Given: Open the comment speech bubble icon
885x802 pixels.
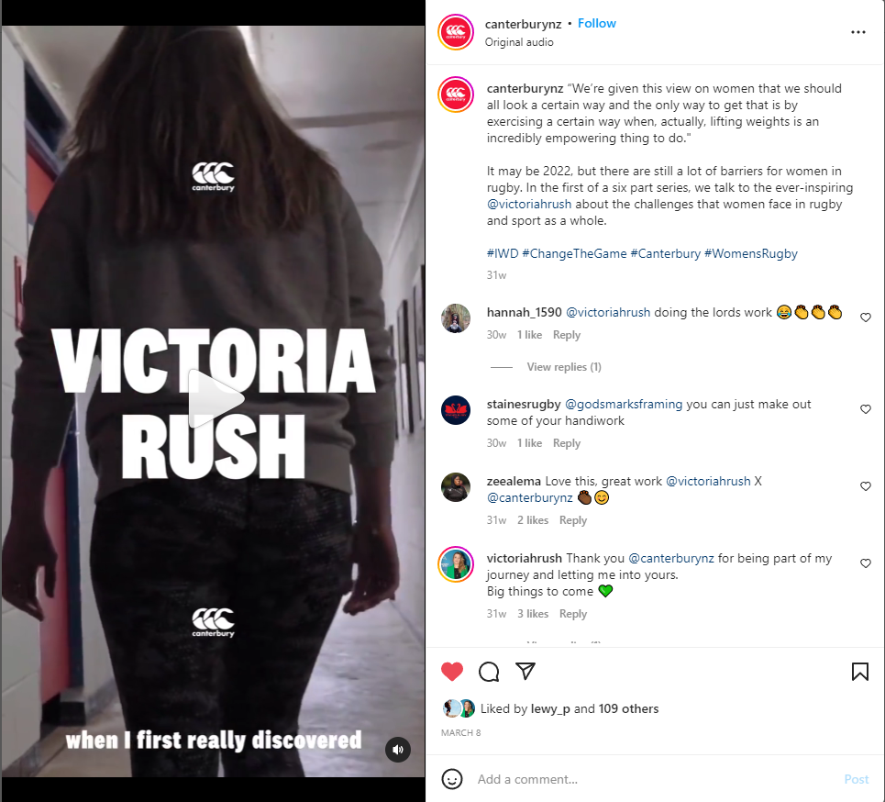Looking at the screenshot, I should [x=489, y=672].
